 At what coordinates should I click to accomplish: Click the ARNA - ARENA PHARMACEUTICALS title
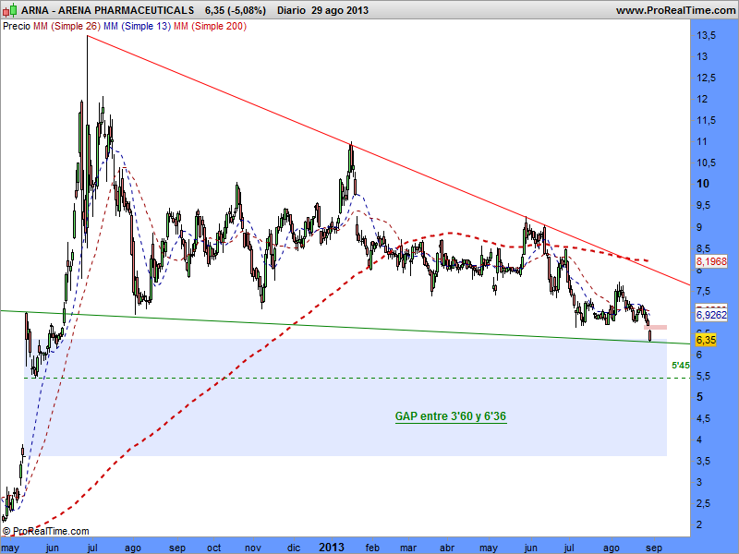pos(107,10)
